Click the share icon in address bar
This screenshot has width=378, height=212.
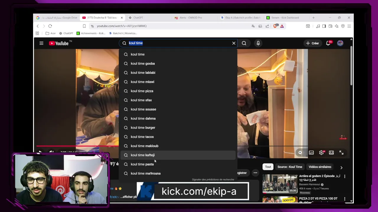point(267,26)
